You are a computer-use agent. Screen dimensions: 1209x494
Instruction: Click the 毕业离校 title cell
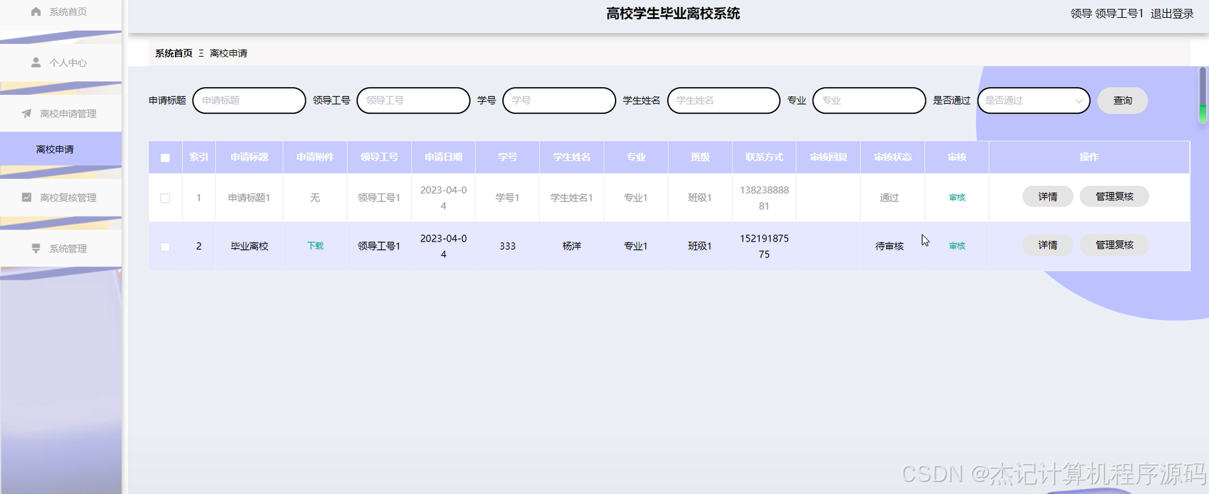pyautogui.click(x=249, y=246)
